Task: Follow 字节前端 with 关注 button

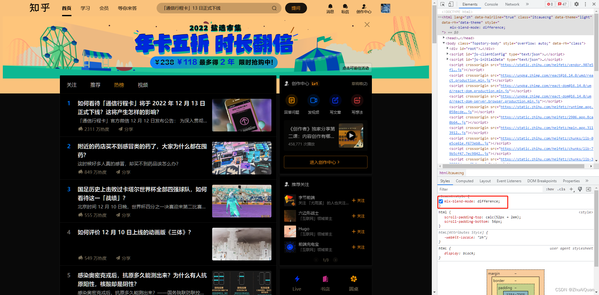Action: point(358,200)
